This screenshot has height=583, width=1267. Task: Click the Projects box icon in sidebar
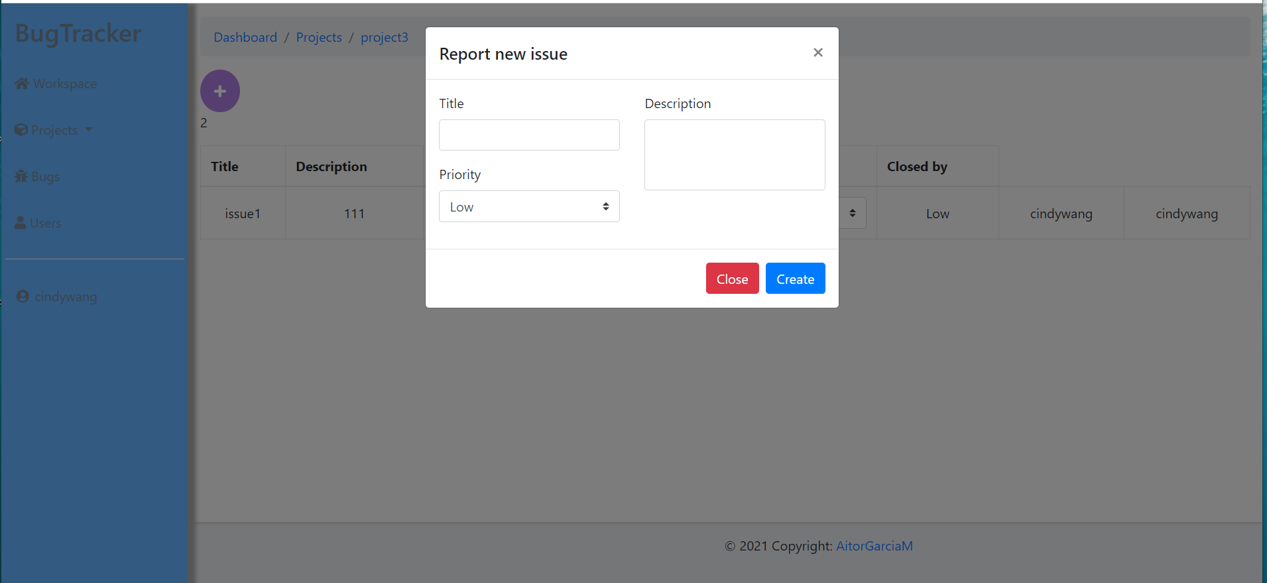tap(21, 130)
